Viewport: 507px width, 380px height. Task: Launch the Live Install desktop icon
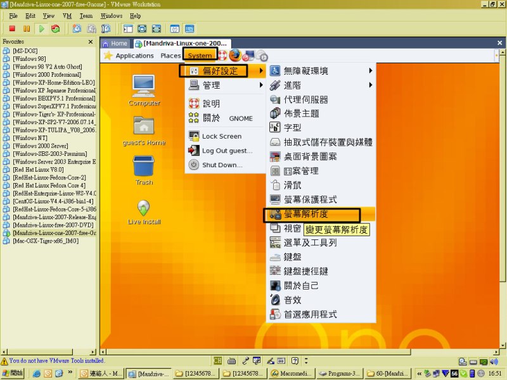tap(144, 212)
